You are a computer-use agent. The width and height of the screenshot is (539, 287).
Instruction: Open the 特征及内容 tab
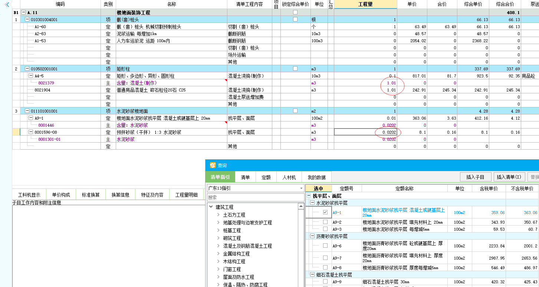coord(152,195)
